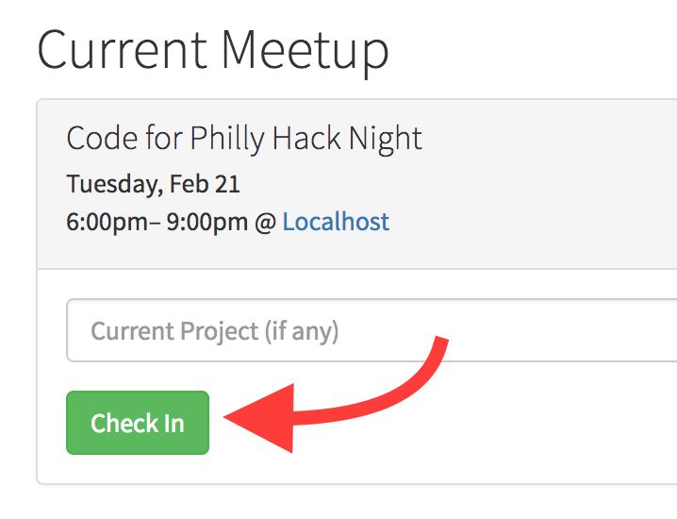Click Feb 21 in the date line
Screen dimensions: 677x519
point(205,183)
